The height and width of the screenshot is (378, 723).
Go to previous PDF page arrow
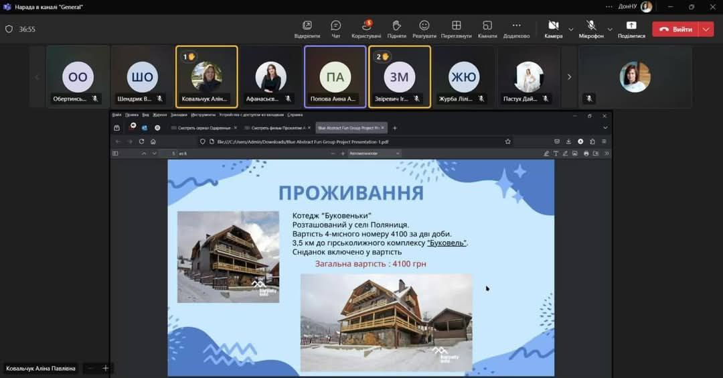144,153
